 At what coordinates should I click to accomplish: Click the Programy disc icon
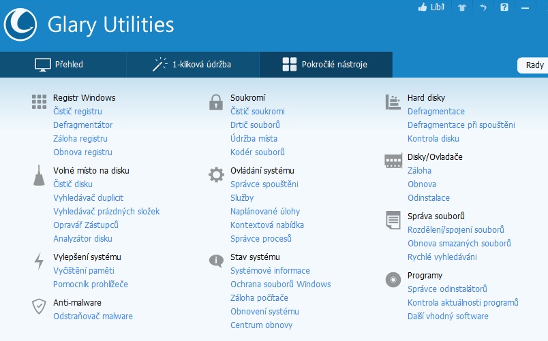click(393, 280)
